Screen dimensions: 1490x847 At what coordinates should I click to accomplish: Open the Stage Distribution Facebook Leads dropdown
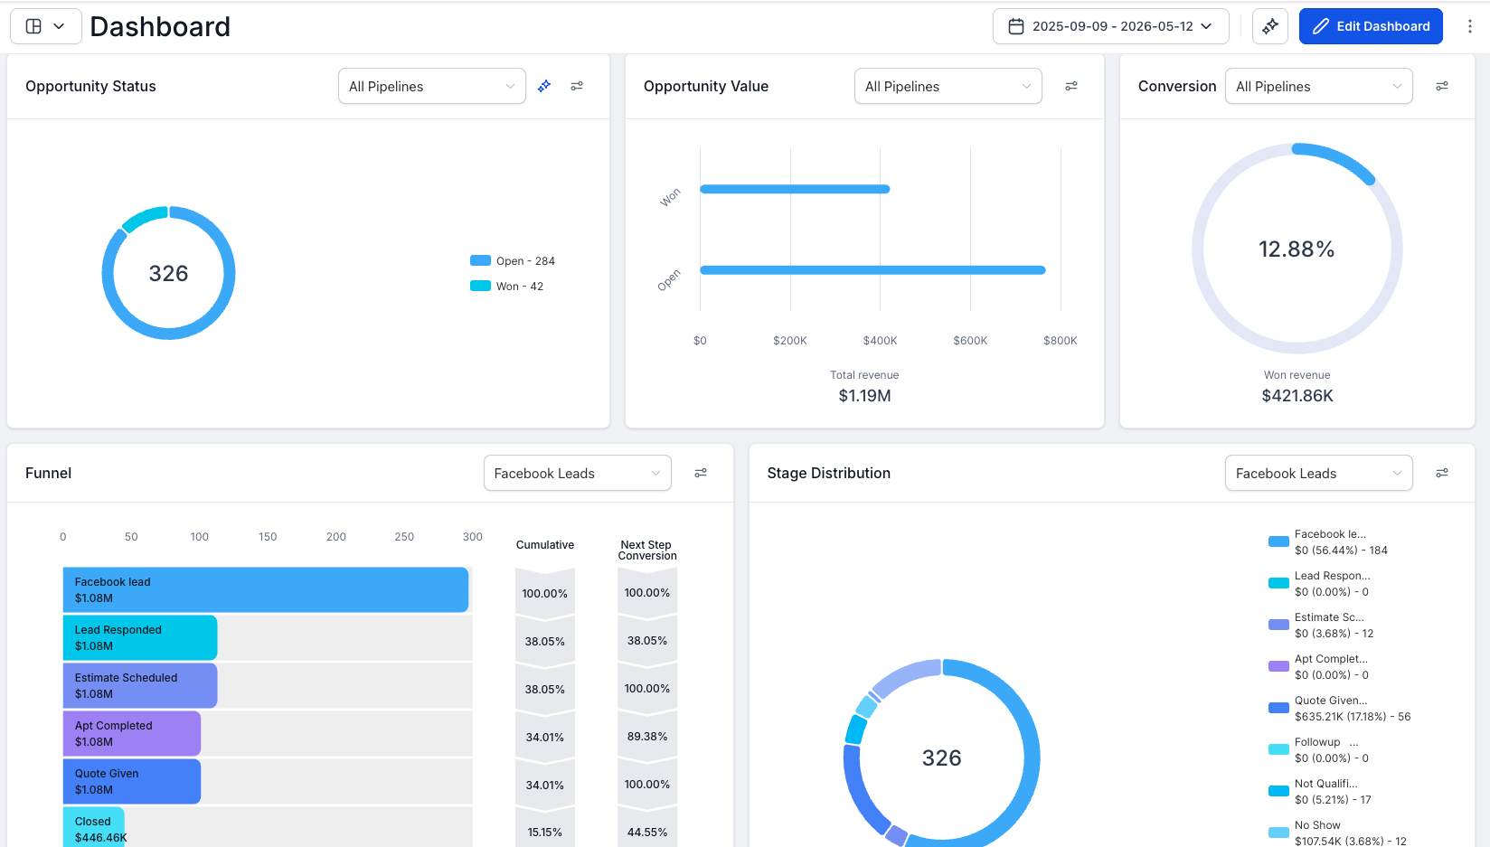(1319, 473)
